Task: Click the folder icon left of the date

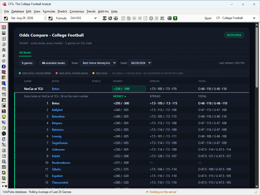Action: 6,18
